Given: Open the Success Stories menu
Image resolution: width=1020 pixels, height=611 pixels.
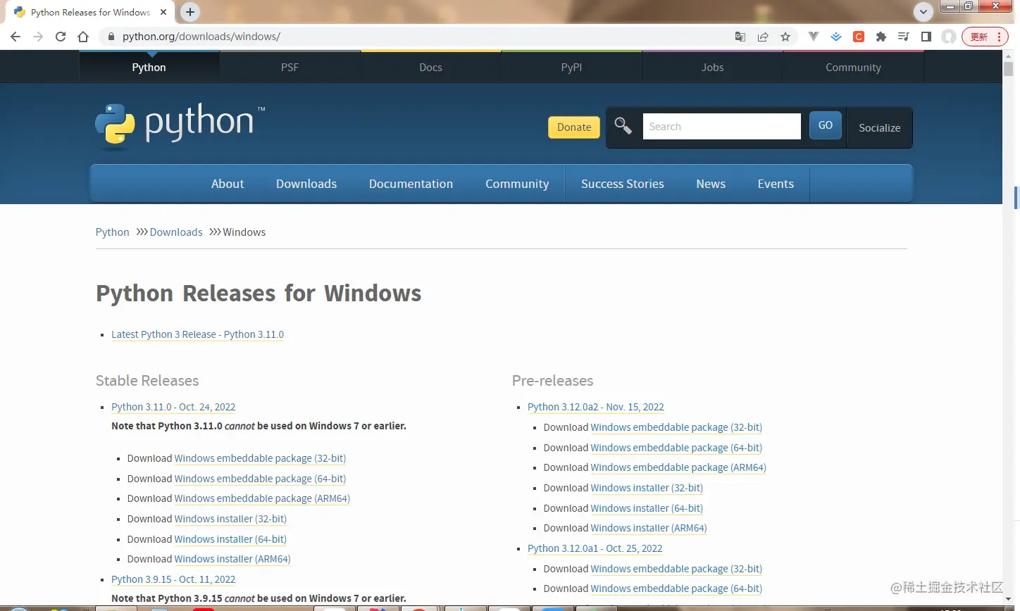Looking at the screenshot, I should (623, 184).
